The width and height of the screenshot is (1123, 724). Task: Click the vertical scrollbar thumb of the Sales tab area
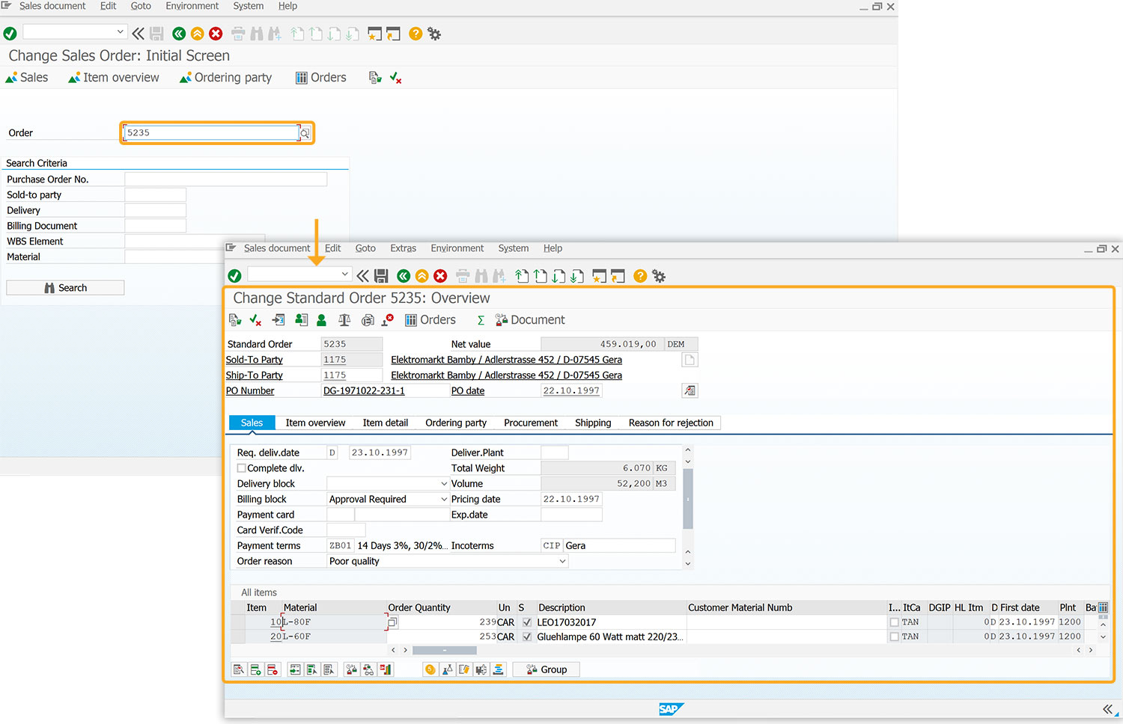pos(688,498)
